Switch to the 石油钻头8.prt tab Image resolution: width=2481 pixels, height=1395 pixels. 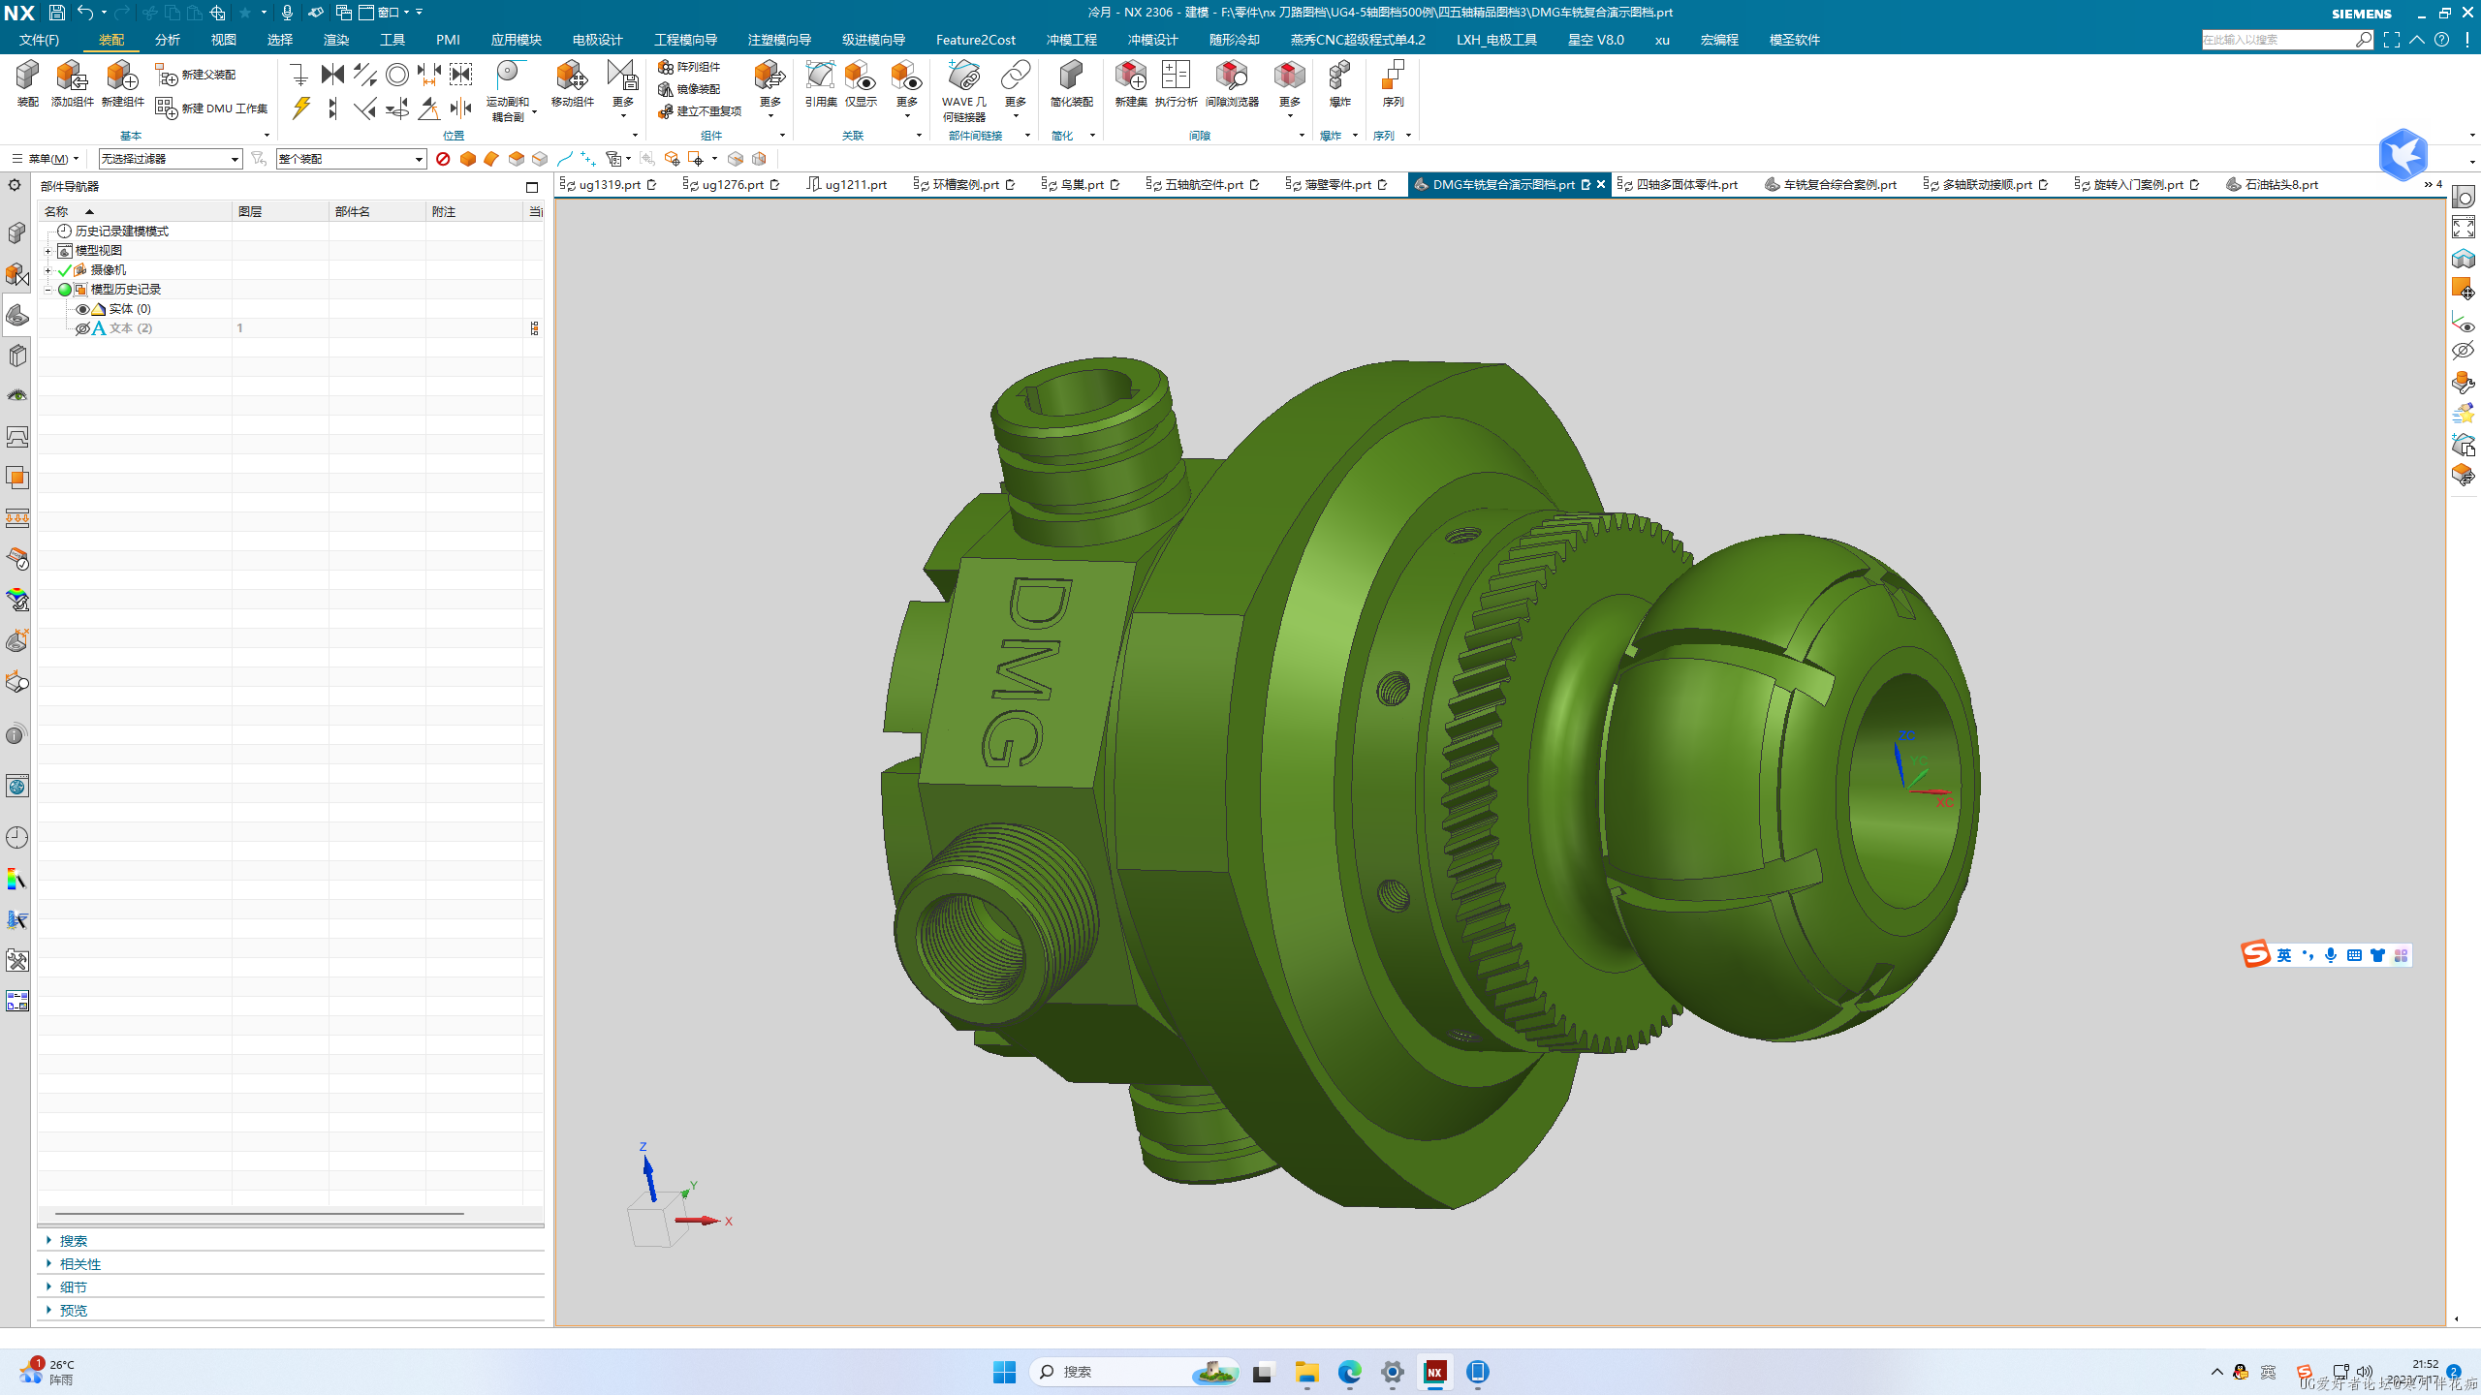click(2273, 184)
